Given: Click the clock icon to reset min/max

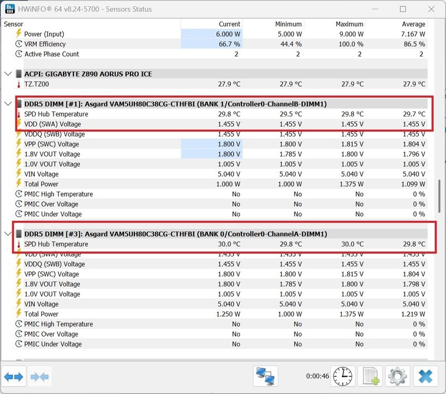Looking at the screenshot, I should pyautogui.click(x=343, y=377).
